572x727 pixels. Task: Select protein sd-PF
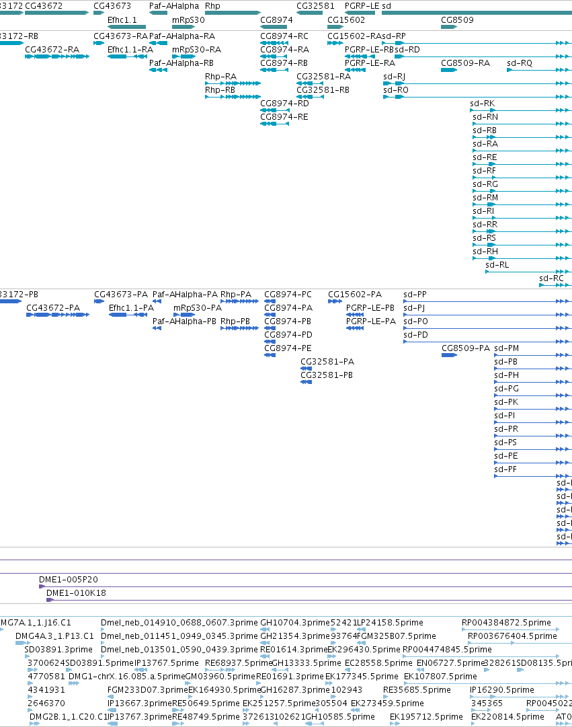(505, 469)
